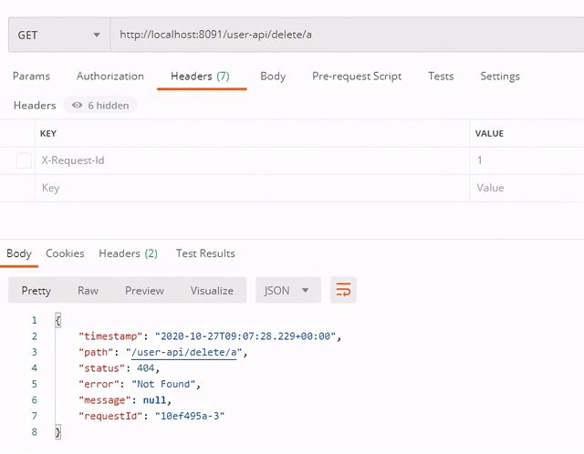Click the timestamp value 2020-10-27T09:07:28.229+00:00
The height and width of the screenshot is (454, 584).
pyautogui.click(x=245, y=336)
